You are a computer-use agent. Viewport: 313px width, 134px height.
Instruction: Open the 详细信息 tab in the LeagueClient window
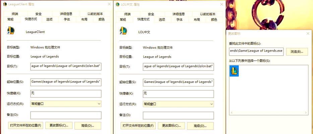pos(66,14)
